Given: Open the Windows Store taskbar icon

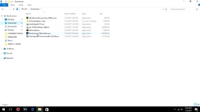Looking at the screenshot, I should [x=47, y=109].
